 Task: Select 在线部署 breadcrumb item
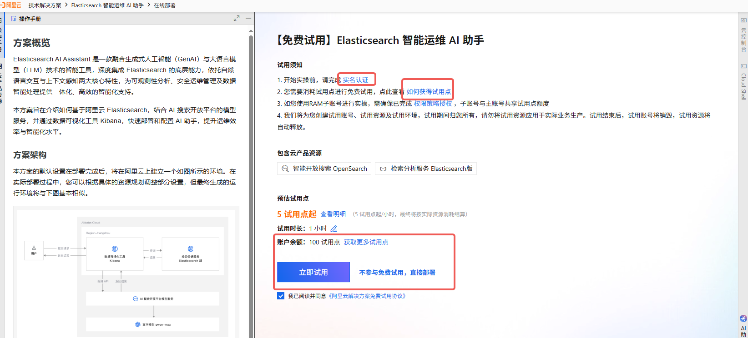[x=164, y=5]
